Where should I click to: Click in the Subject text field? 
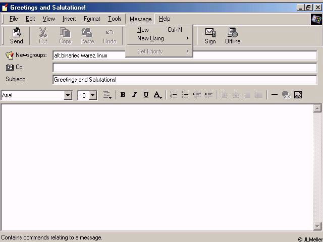coord(184,79)
